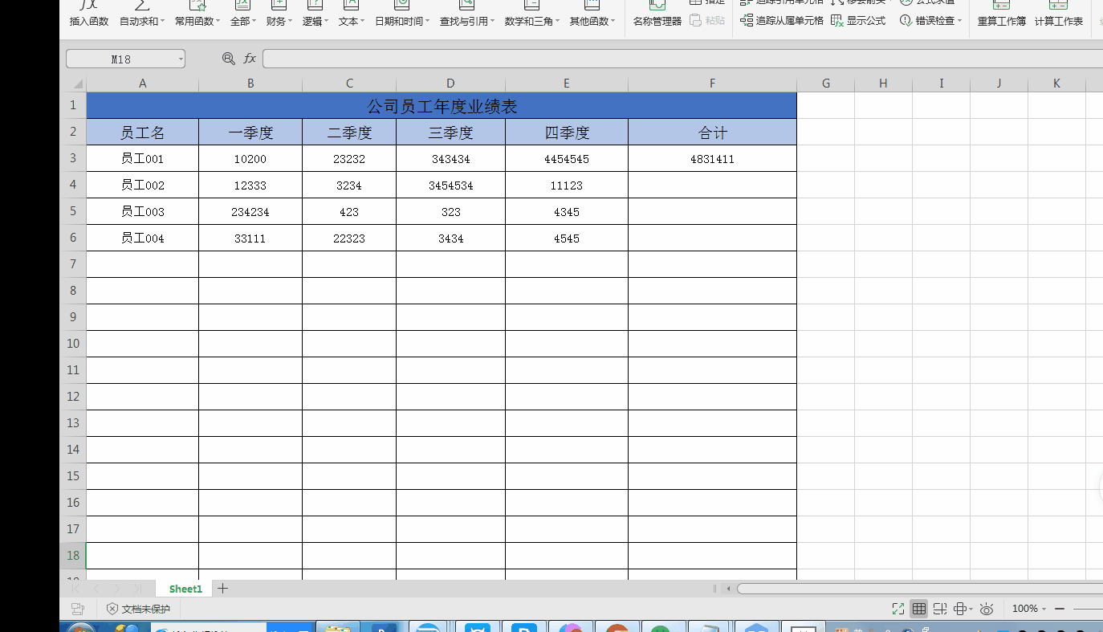
Task: Open the Logical (逻辑) functions dropdown
Action: (315, 14)
